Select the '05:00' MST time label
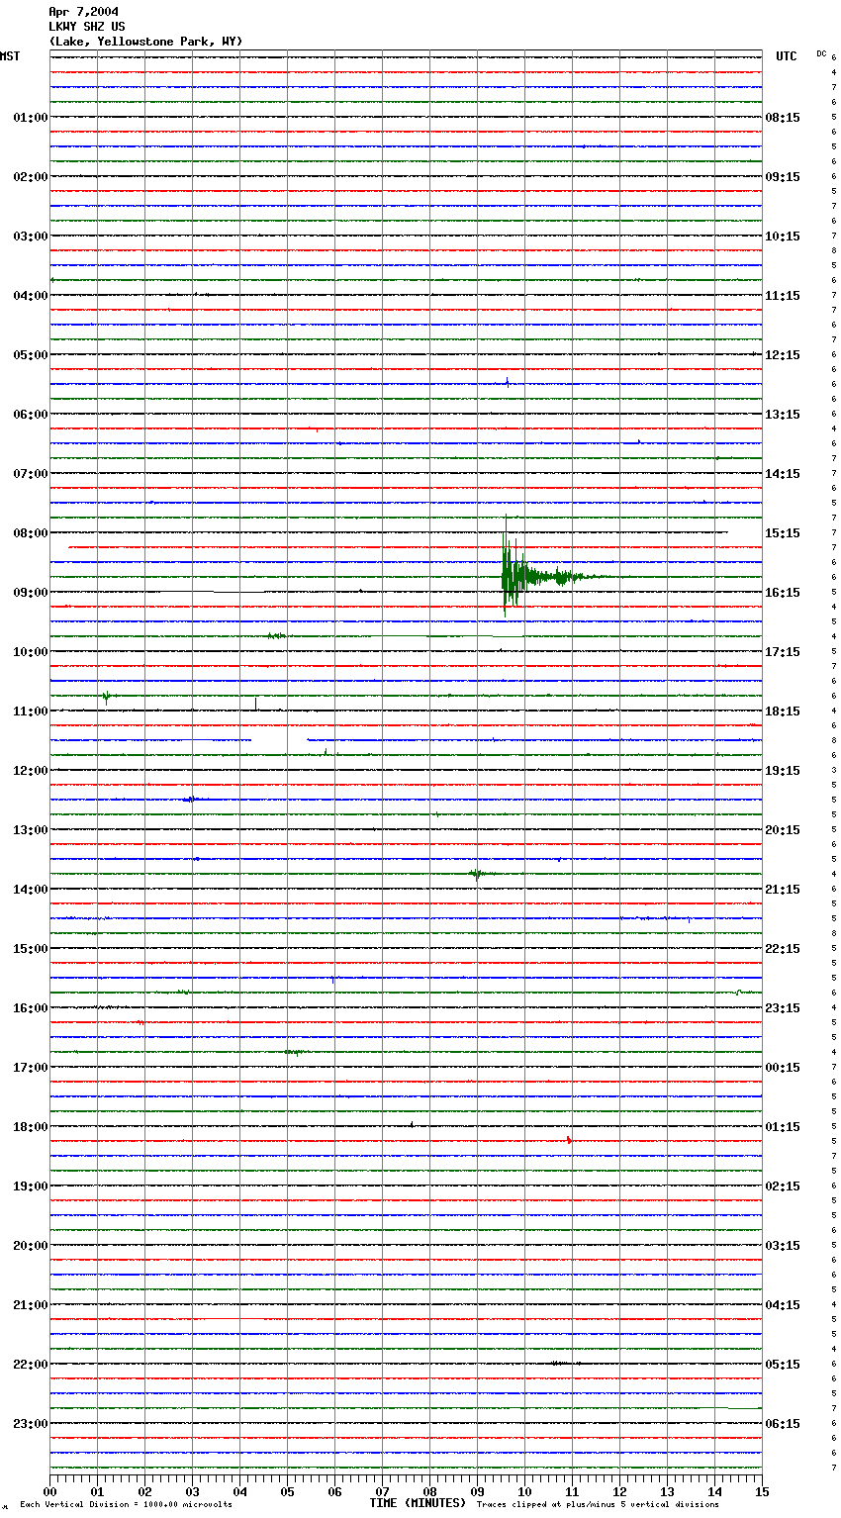 pos(31,355)
